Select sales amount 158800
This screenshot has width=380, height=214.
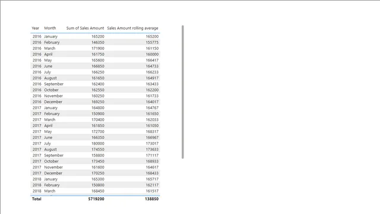(x=98, y=155)
